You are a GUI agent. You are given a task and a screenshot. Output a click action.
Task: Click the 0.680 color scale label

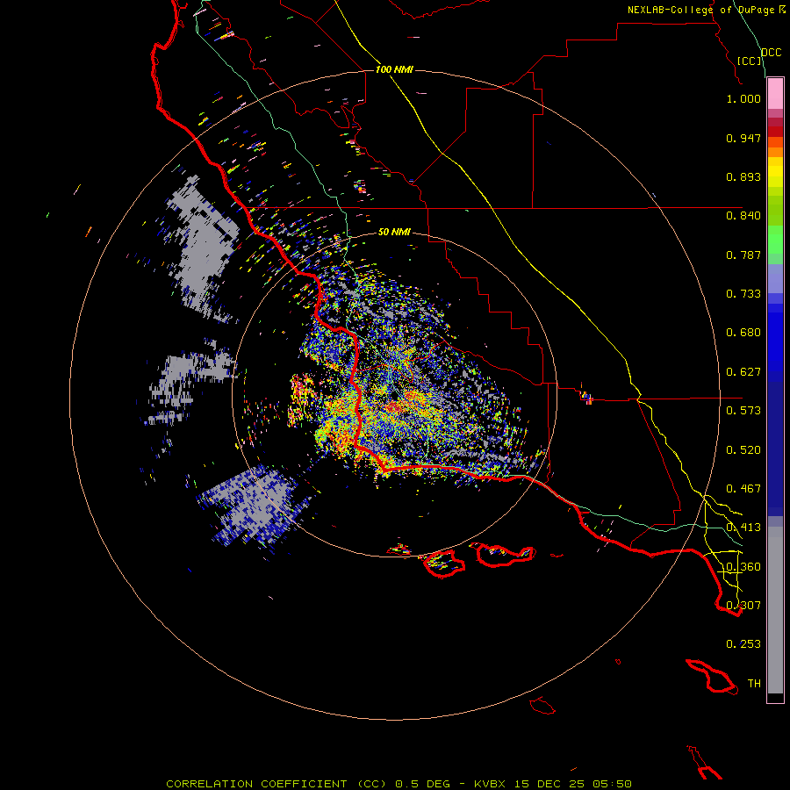click(x=743, y=333)
